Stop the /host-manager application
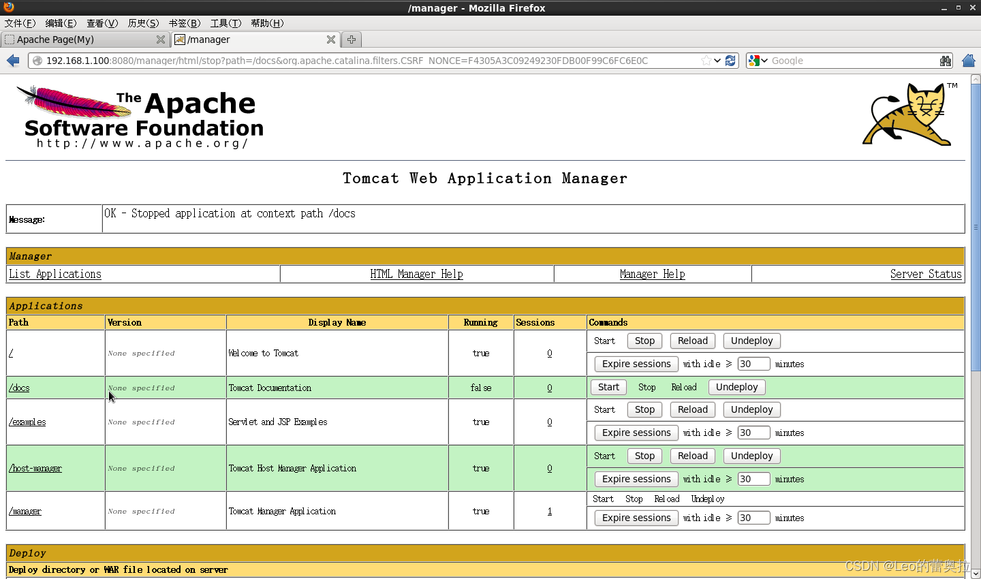 coord(644,456)
